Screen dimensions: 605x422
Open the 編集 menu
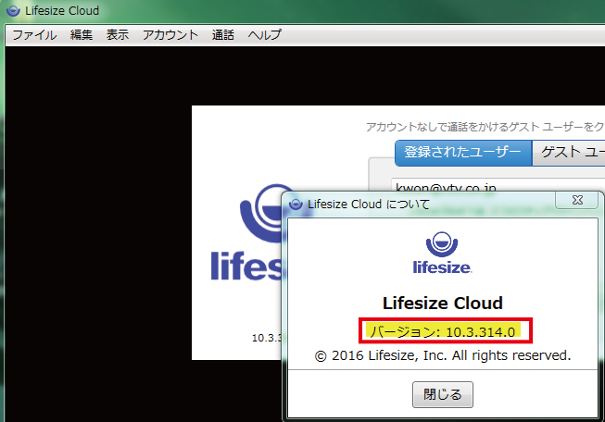82,35
